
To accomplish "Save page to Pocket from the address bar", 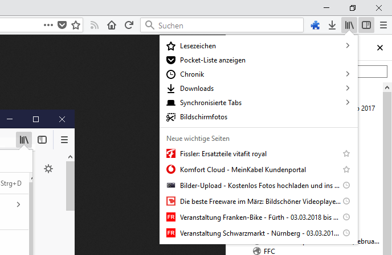I will click(62, 25).
